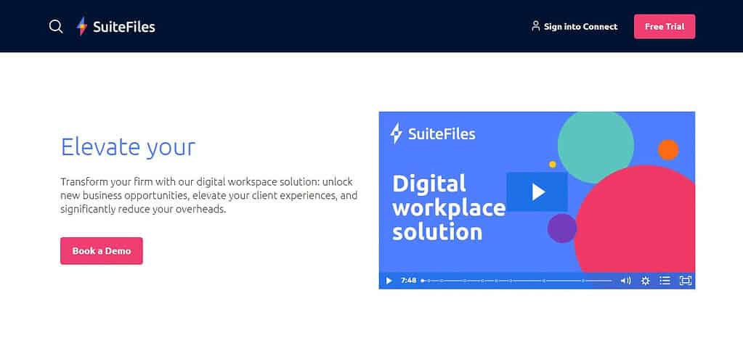Viewport: 743px width, 346px height.
Task: Click the video timestamp 7:48
Action: click(x=408, y=281)
